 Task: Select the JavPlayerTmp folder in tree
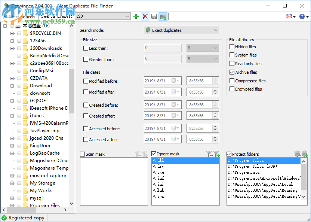pyautogui.click(x=44, y=131)
